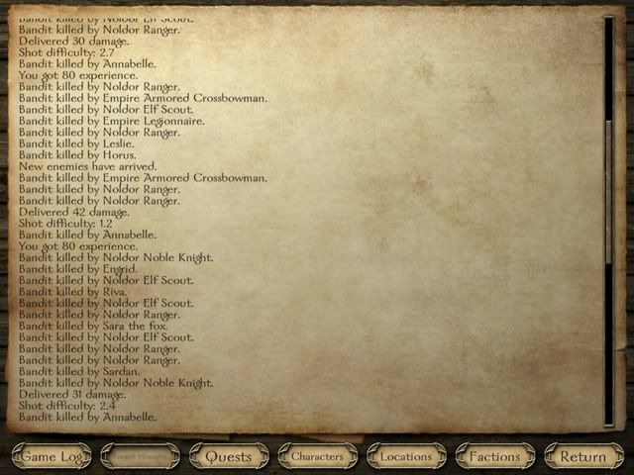634x475 pixels.
Task: Select the dimmed Recent Messages button
Action: [140, 456]
